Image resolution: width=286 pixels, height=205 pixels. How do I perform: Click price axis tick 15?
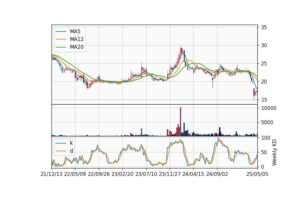point(264,100)
